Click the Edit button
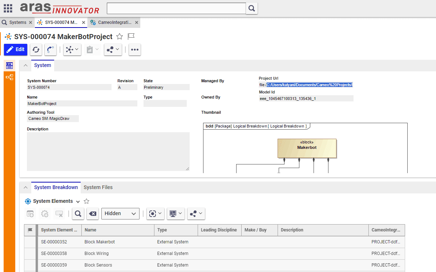The height and width of the screenshot is (272, 436). [16, 50]
